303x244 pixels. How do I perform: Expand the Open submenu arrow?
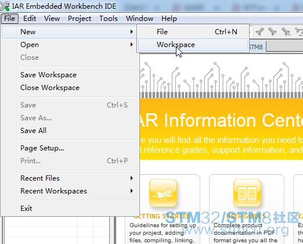(x=132, y=45)
